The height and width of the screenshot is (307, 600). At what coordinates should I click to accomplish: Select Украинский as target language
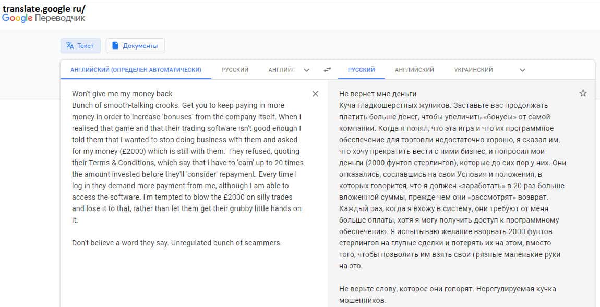[473, 69]
